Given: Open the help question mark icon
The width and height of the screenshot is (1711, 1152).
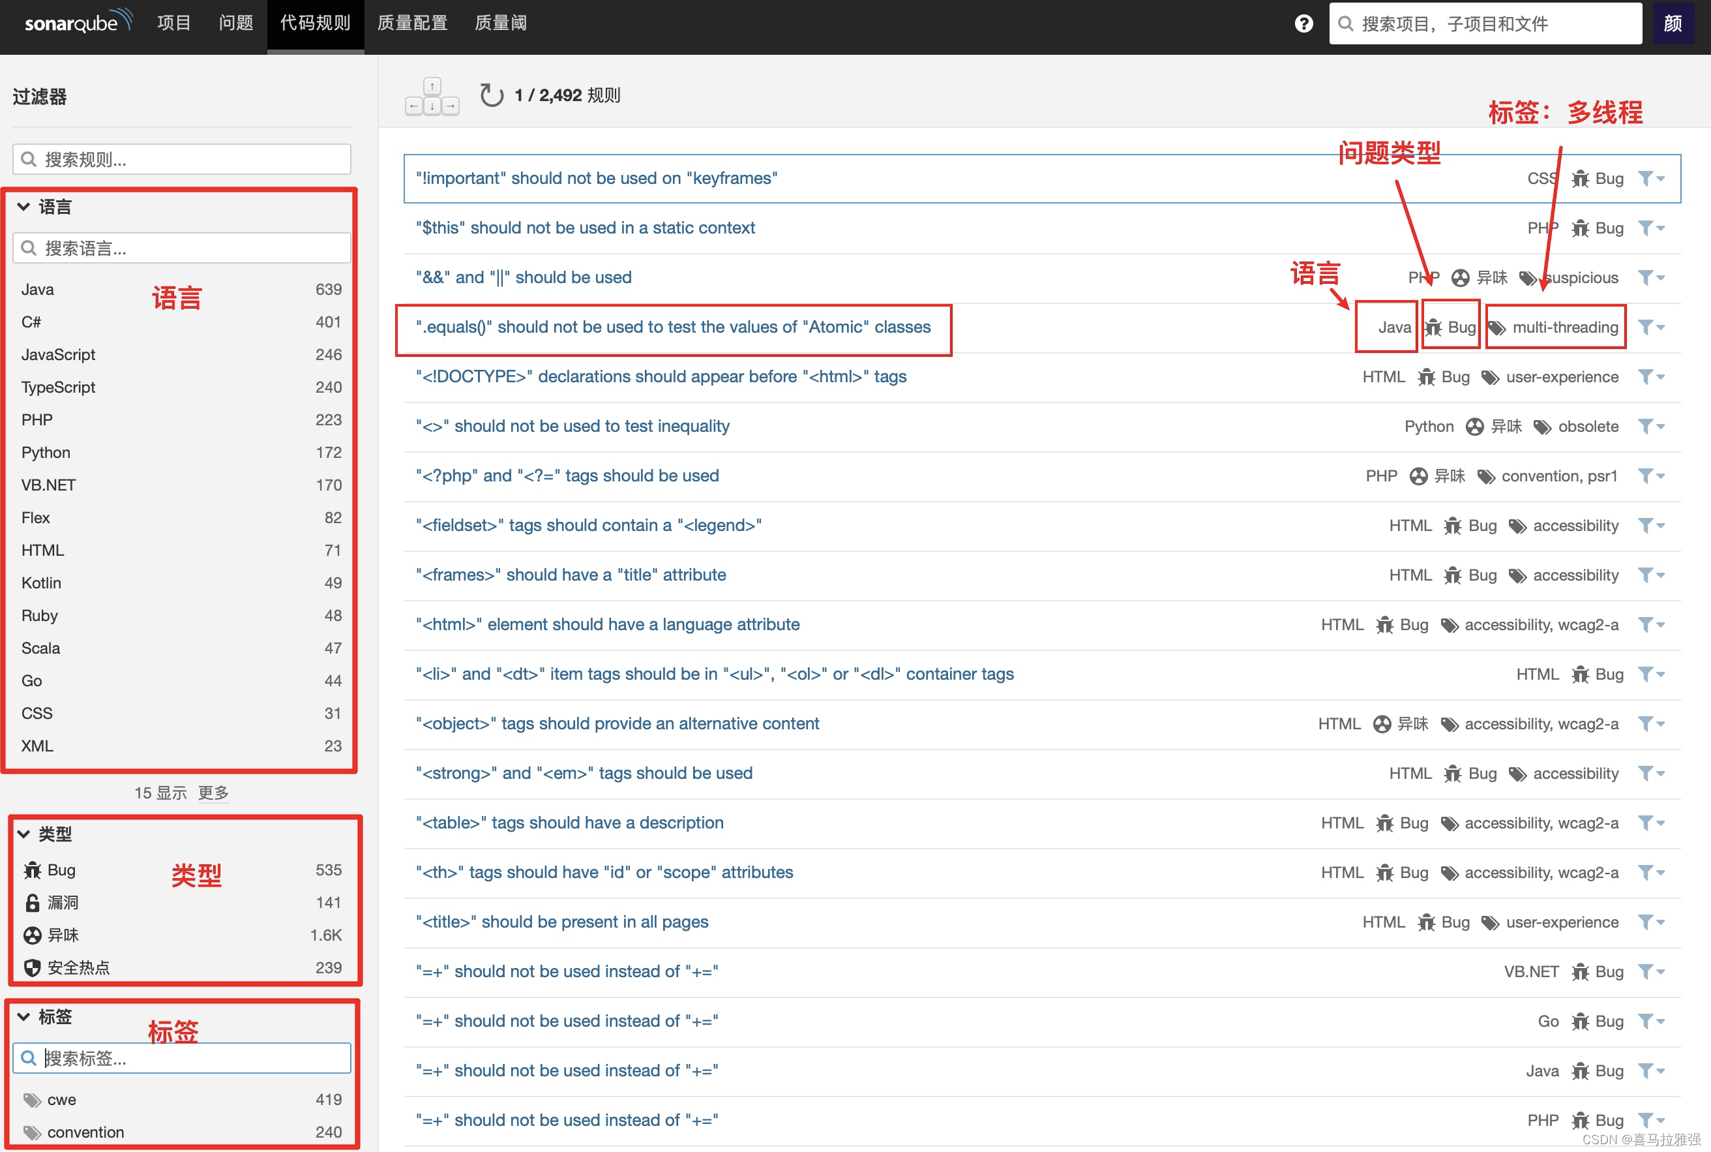Looking at the screenshot, I should [1303, 23].
